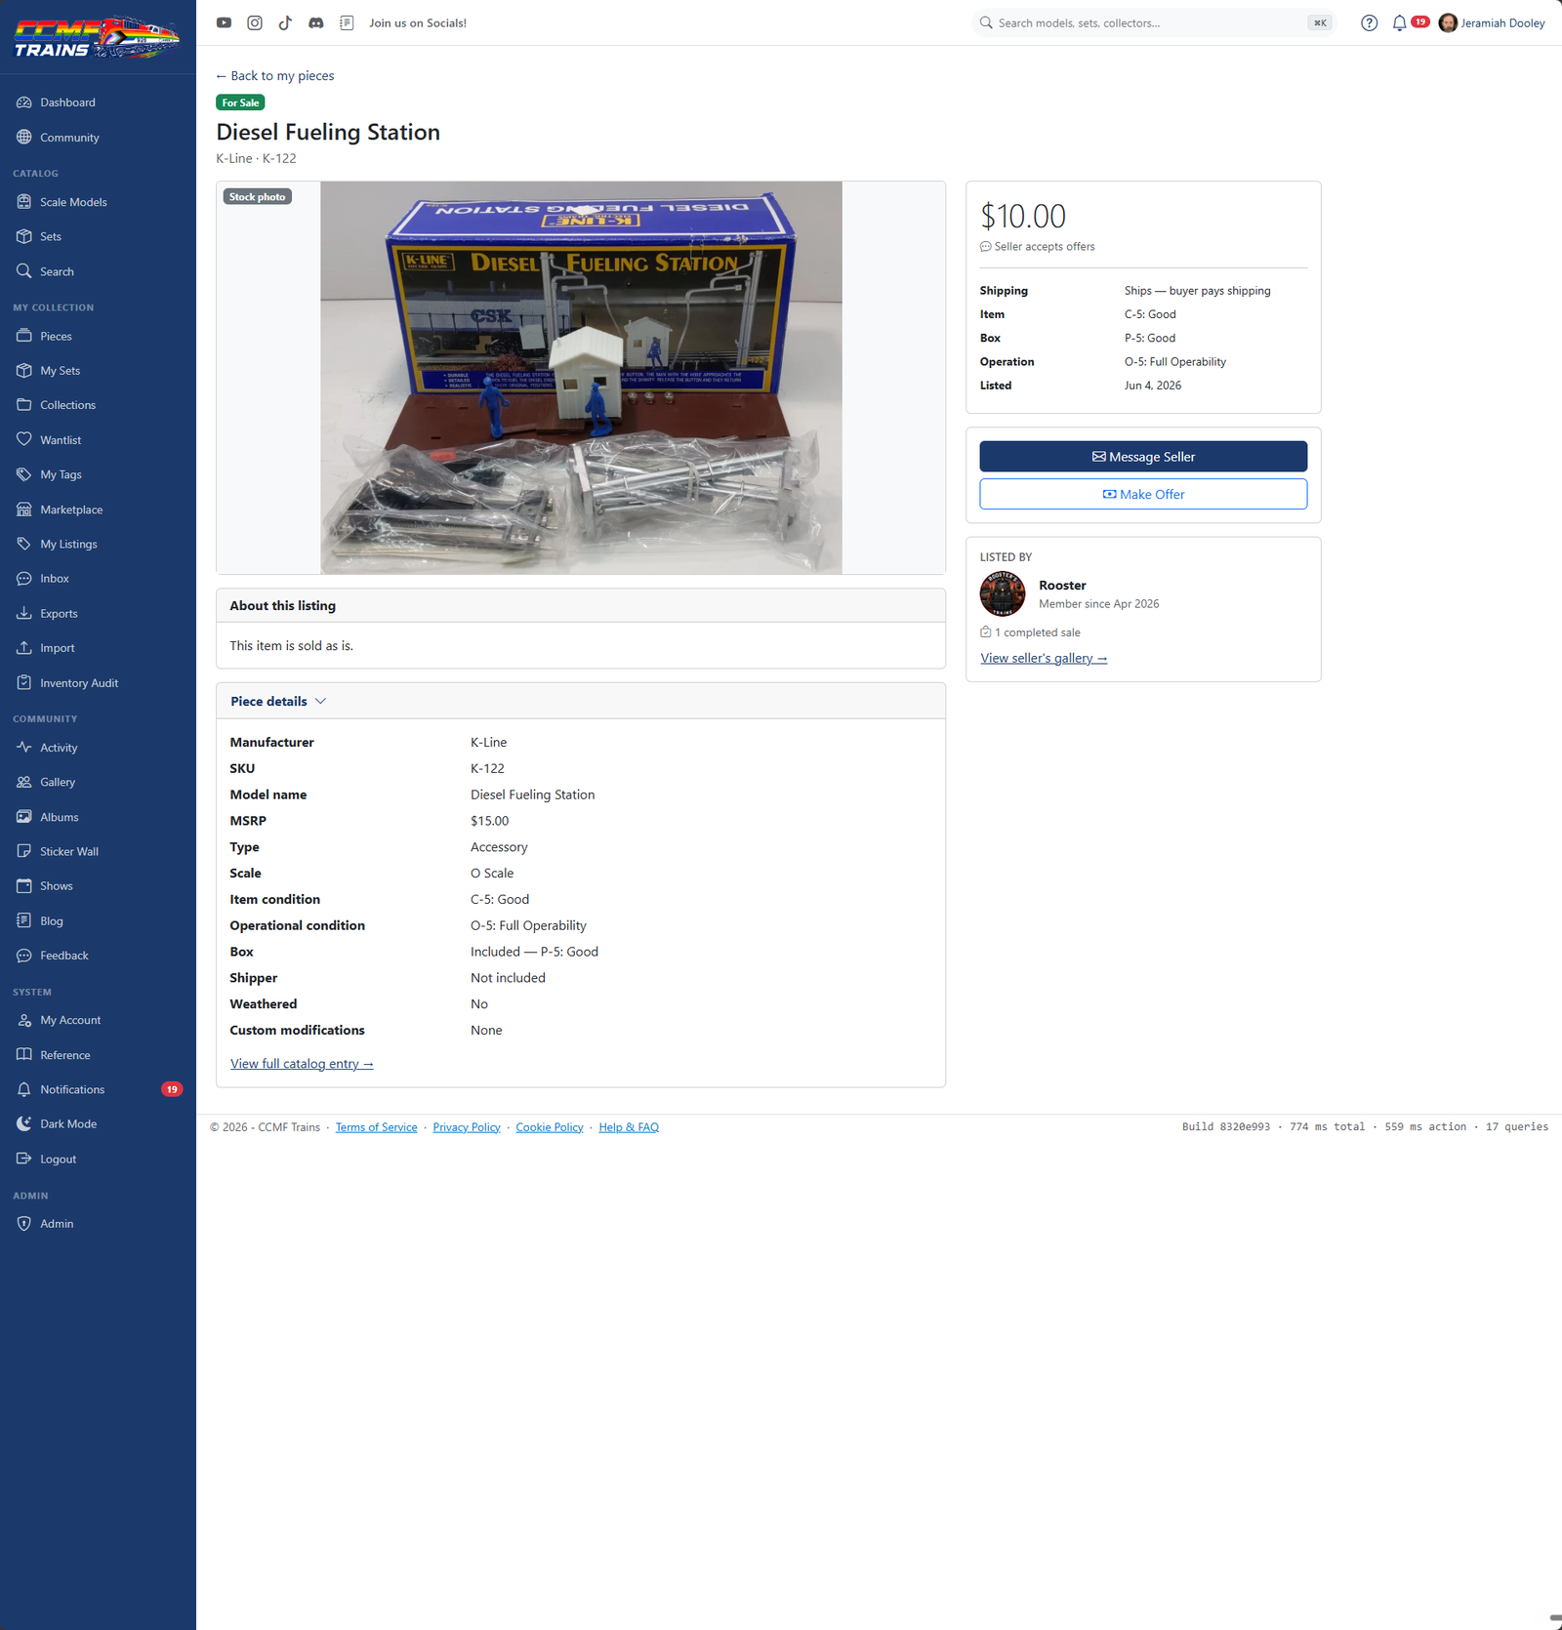Click the Shows calendar icon

(x=24, y=886)
